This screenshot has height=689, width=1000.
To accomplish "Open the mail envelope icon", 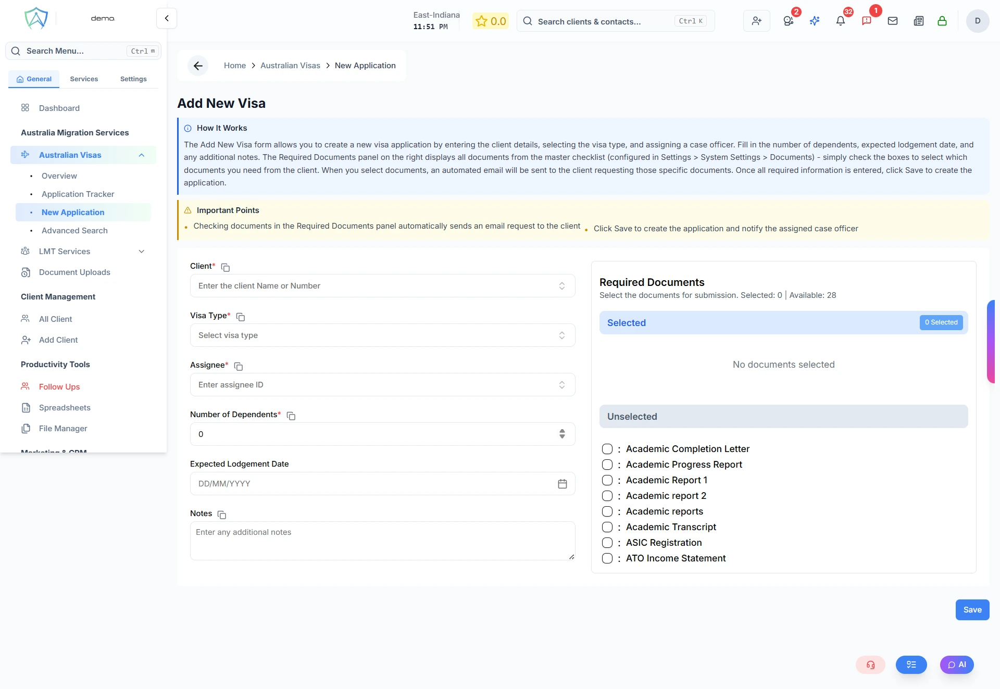I will pos(892,21).
